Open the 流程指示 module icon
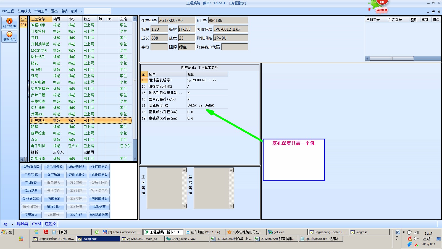 click(x=9, y=36)
